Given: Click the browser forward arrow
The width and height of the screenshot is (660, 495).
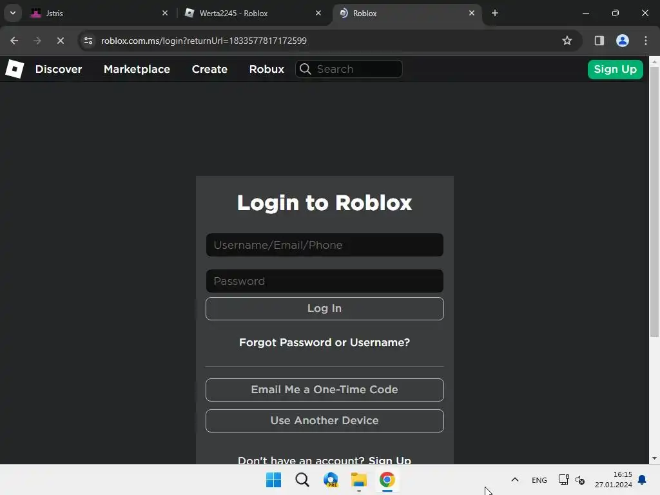Looking at the screenshot, I should 37,41.
